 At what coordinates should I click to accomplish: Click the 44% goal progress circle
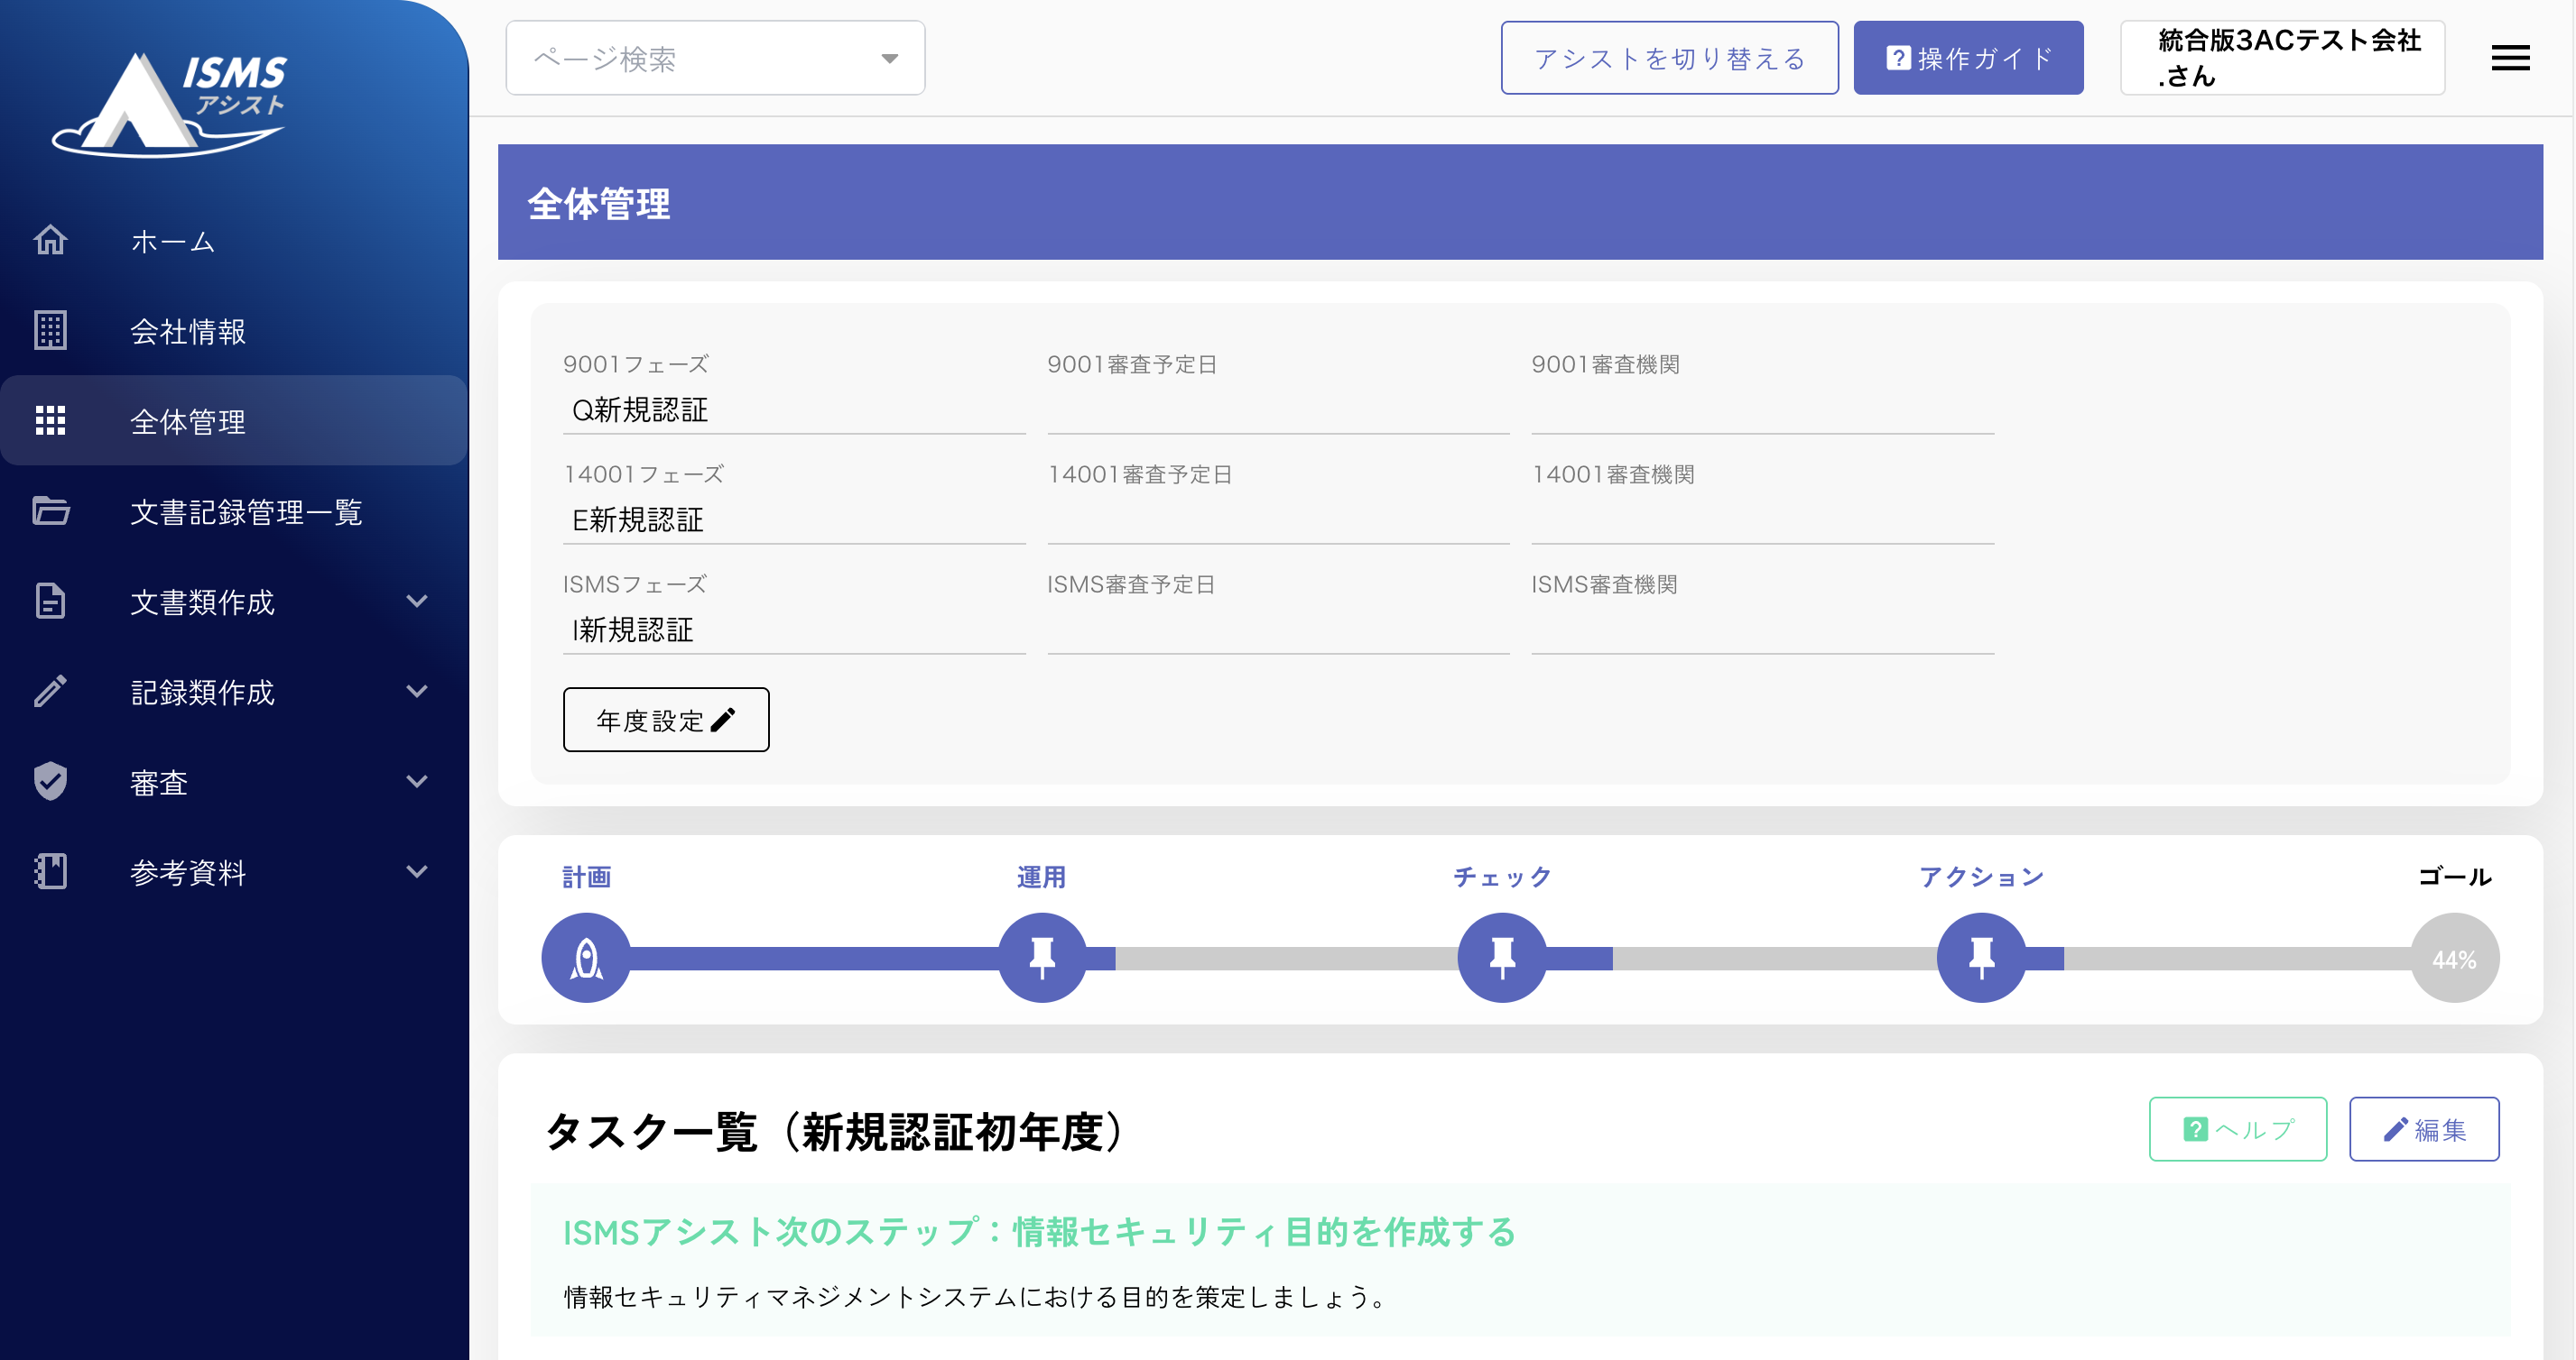[2454, 960]
